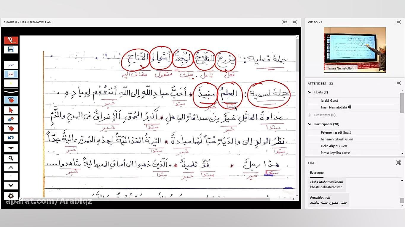Screen dimensions: 405x227
Task: Select the red line pen tool
Action: (x=11, y=74)
